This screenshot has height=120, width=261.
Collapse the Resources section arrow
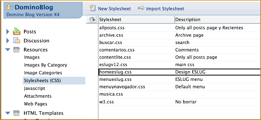coord(8,49)
